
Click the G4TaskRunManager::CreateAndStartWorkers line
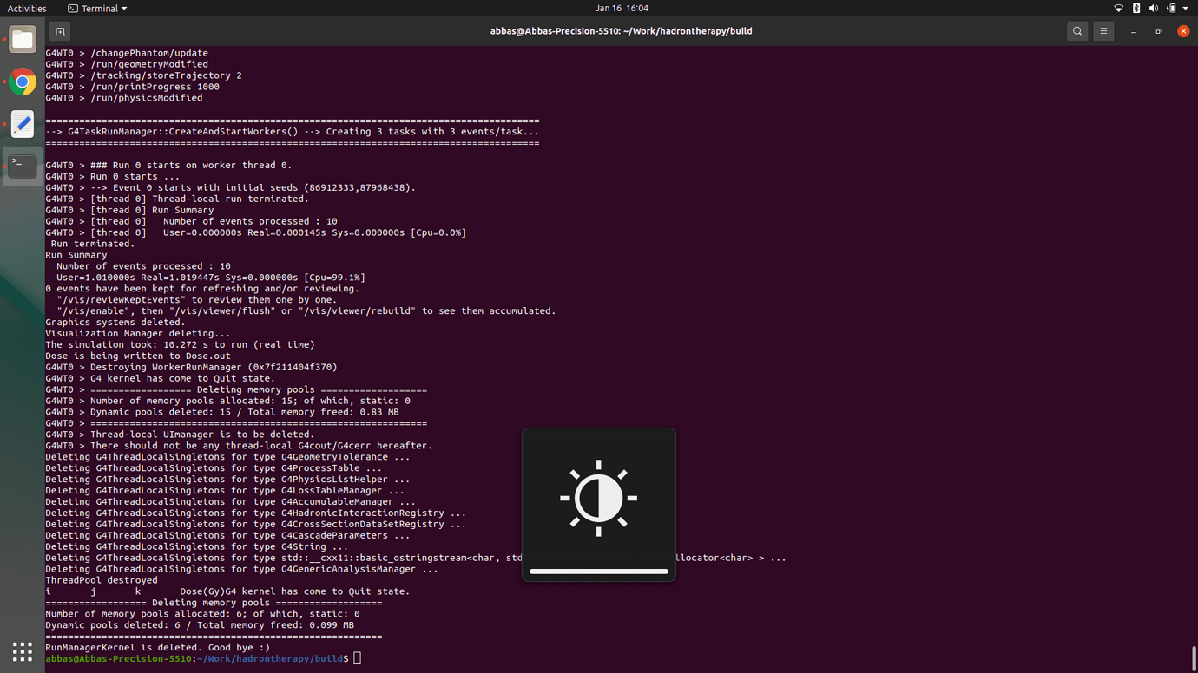click(292, 132)
